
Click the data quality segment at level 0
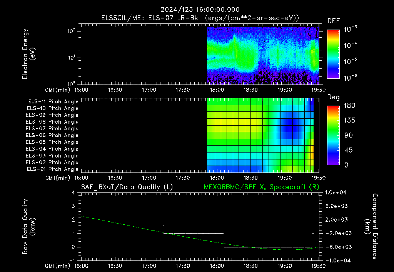click(x=268, y=247)
